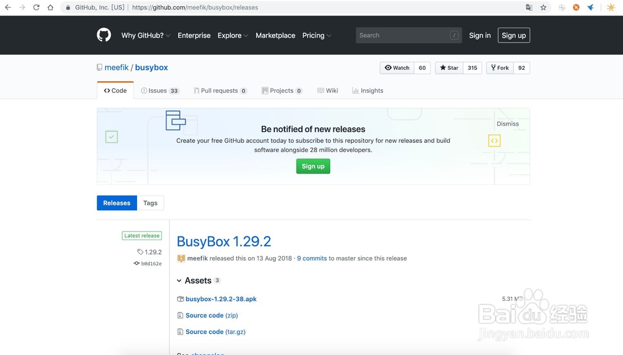
Task: Click slash shortcut icon in search box
Action: pyautogui.click(x=454, y=36)
